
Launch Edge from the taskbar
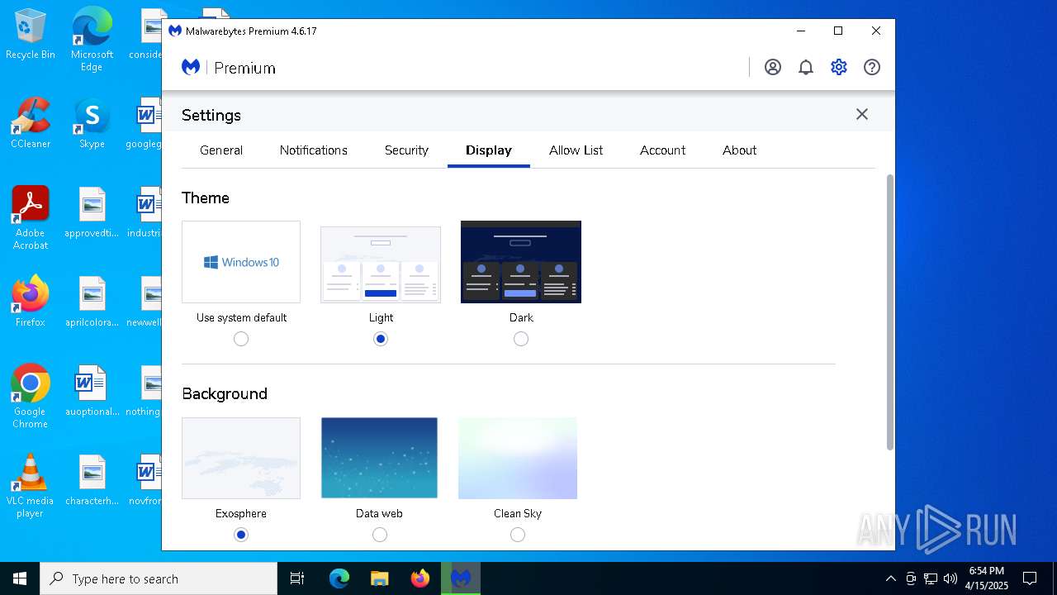(x=339, y=578)
